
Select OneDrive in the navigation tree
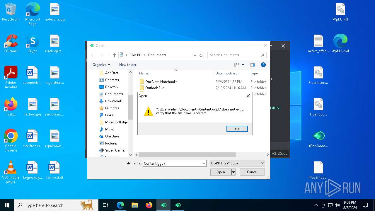112,136
